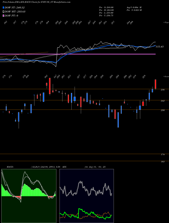Click the 'DOW PT: 0' legend label
This screenshot has height=223, width=169.
click(11, 16)
